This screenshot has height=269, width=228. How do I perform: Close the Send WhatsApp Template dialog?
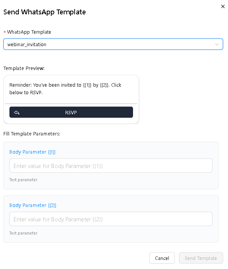[x=223, y=6]
